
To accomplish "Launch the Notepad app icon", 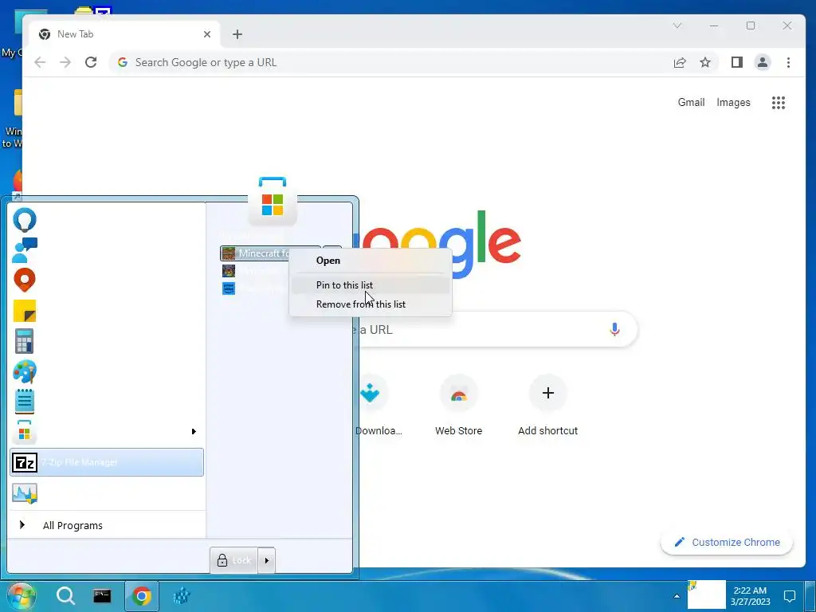I will [x=25, y=402].
